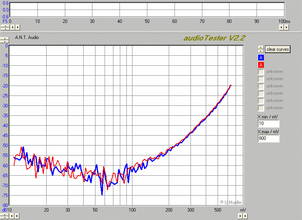Click the 'clear curves' button
The height and width of the screenshot is (220, 302).
click(x=278, y=49)
